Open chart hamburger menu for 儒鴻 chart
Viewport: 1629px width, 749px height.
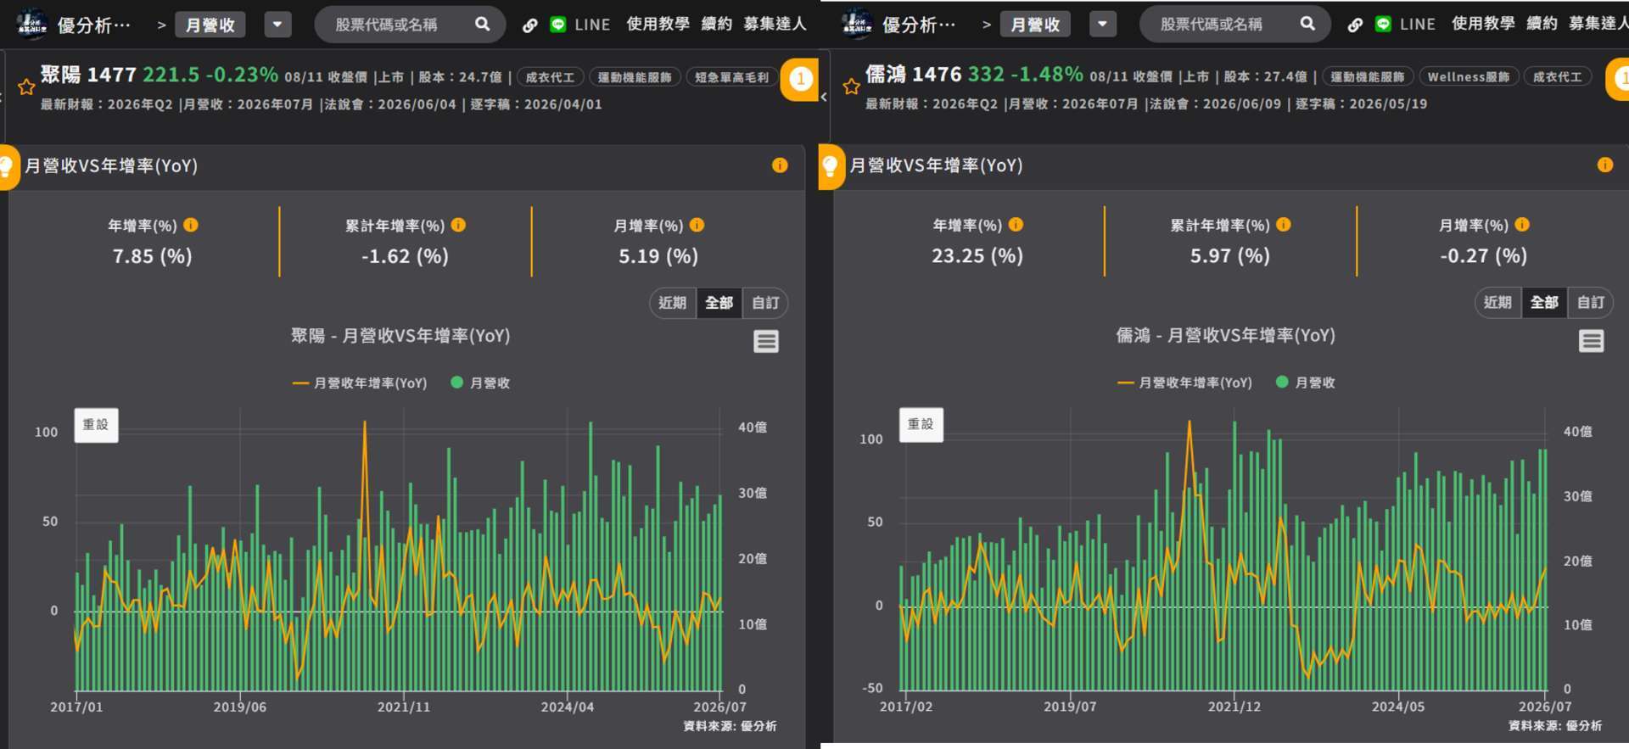1591,341
